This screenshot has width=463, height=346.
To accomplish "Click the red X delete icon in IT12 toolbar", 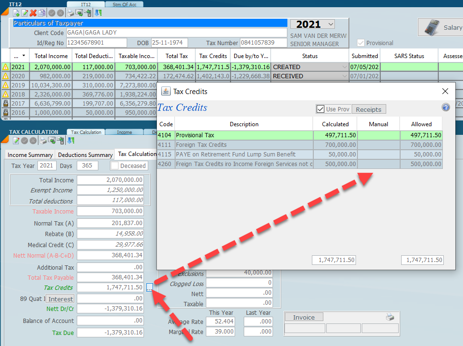I will [33, 13].
